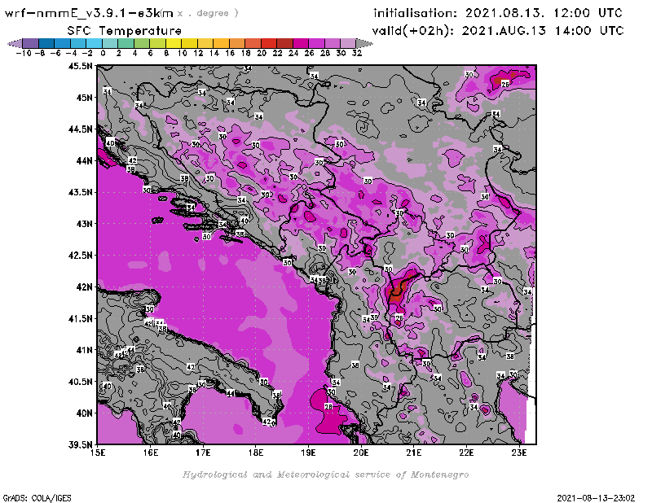Click the legend swatch between 6 and 8

157,43
